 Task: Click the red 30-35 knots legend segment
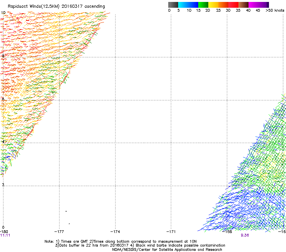(x=233, y=5)
